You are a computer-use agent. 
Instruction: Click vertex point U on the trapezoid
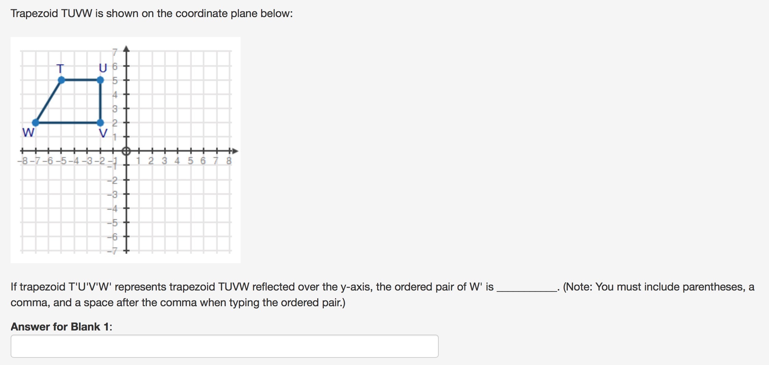(x=100, y=80)
